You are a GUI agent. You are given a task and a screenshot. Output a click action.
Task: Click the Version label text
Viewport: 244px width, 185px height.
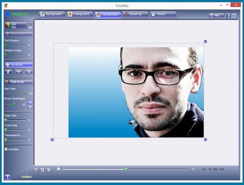[20, 14]
